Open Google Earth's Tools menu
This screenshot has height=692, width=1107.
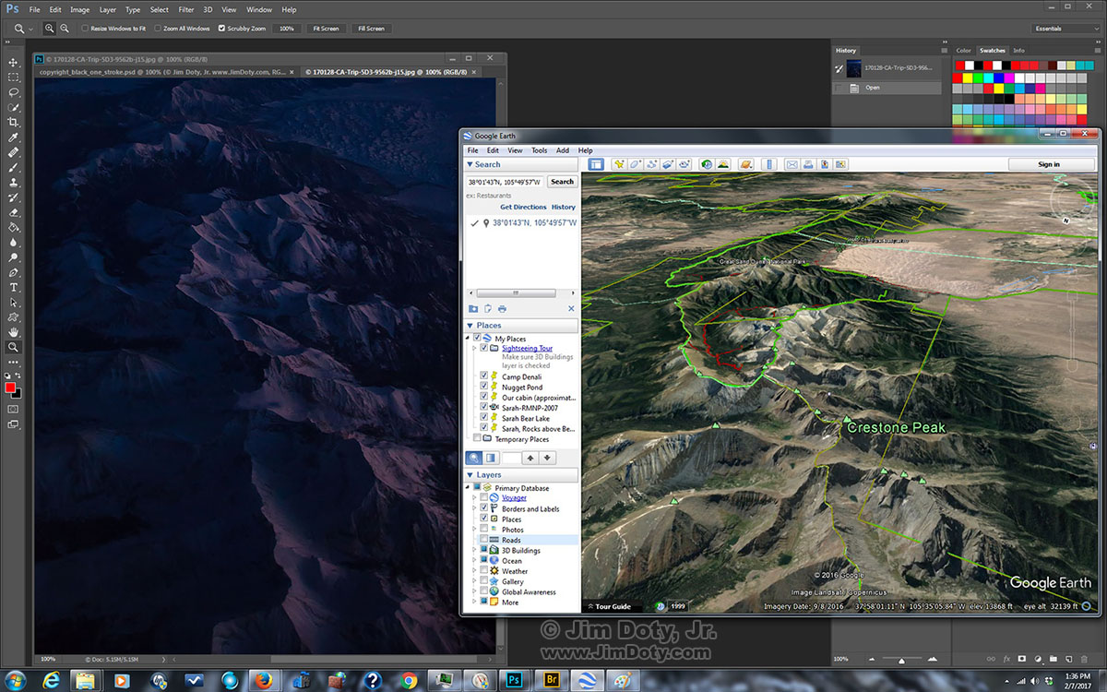tap(539, 150)
